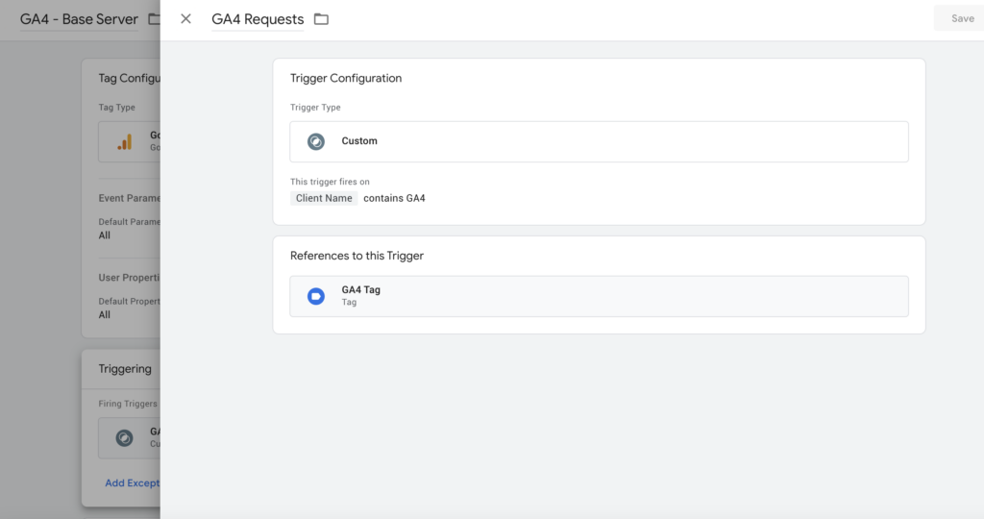Viewport: 984px width, 519px height.
Task: Open the Custom trigger type box
Action: coord(599,141)
